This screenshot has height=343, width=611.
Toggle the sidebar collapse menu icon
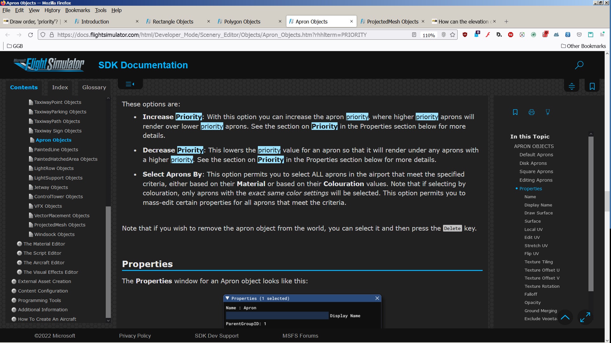(x=130, y=84)
